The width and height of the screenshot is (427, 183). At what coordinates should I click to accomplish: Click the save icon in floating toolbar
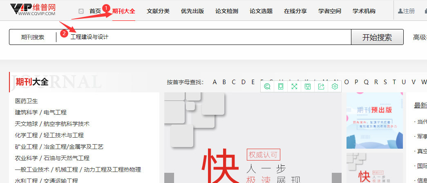coord(308,86)
